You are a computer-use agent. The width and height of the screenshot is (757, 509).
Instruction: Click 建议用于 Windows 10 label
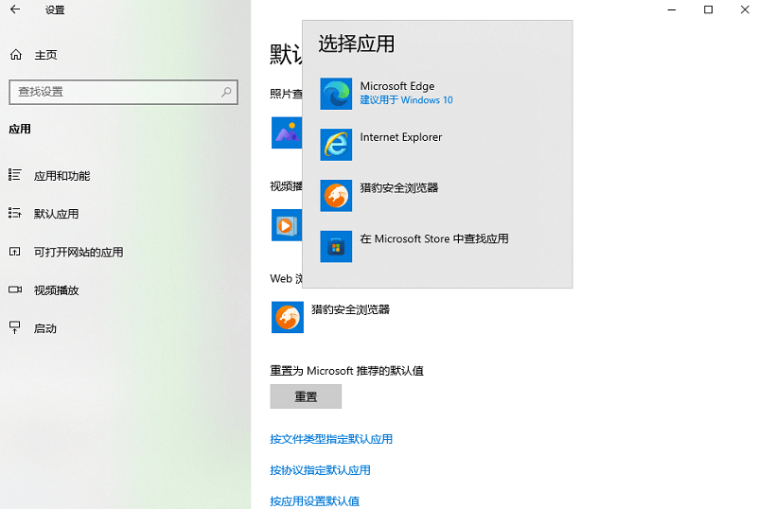[x=407, y=100]
